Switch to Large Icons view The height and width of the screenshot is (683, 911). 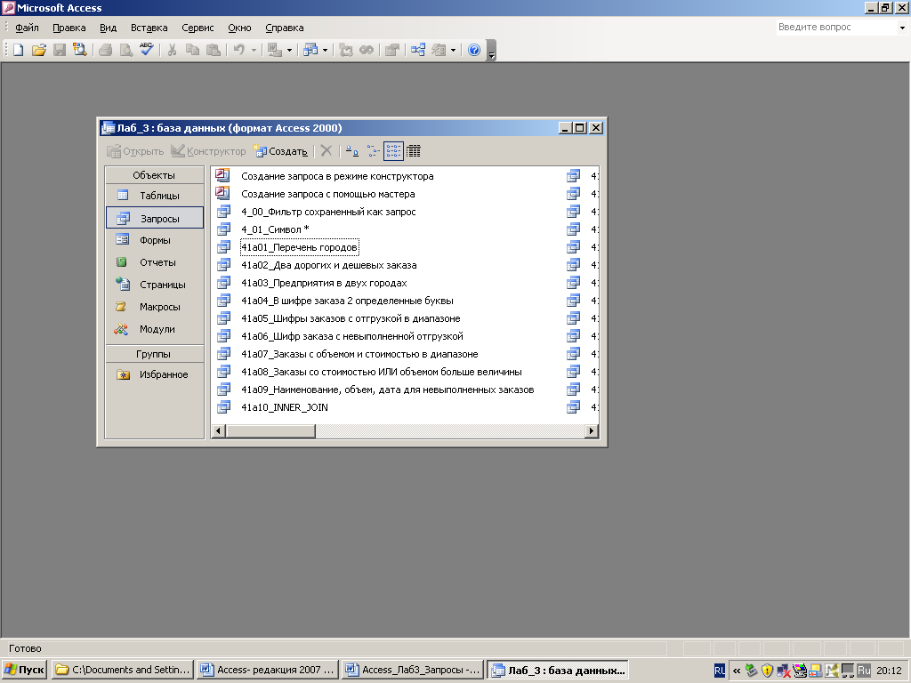click(352, 151)
